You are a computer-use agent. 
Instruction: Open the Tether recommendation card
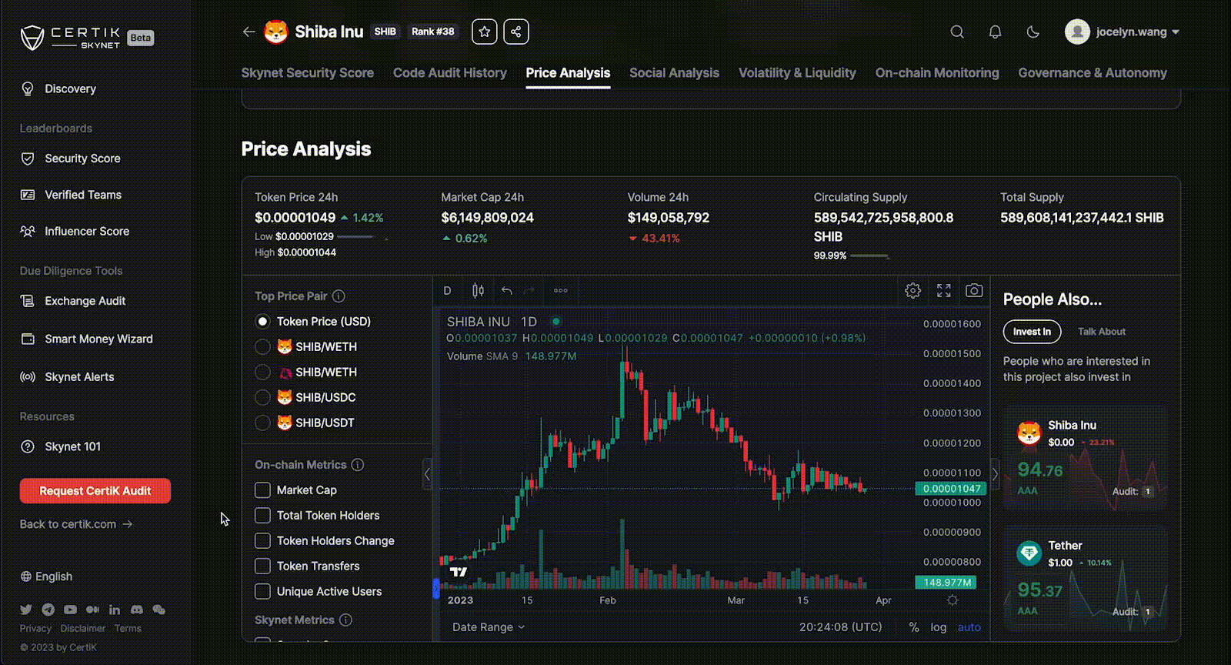click(1085, 577)
